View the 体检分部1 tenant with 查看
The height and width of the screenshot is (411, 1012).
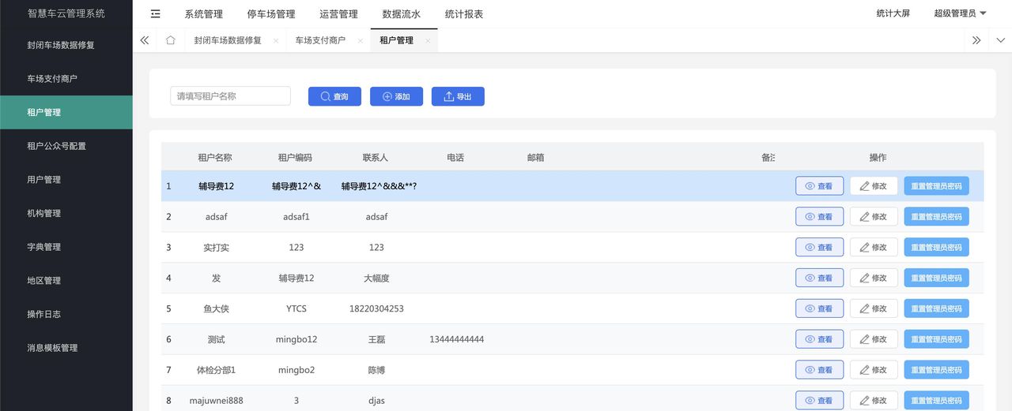click(819, 370)
